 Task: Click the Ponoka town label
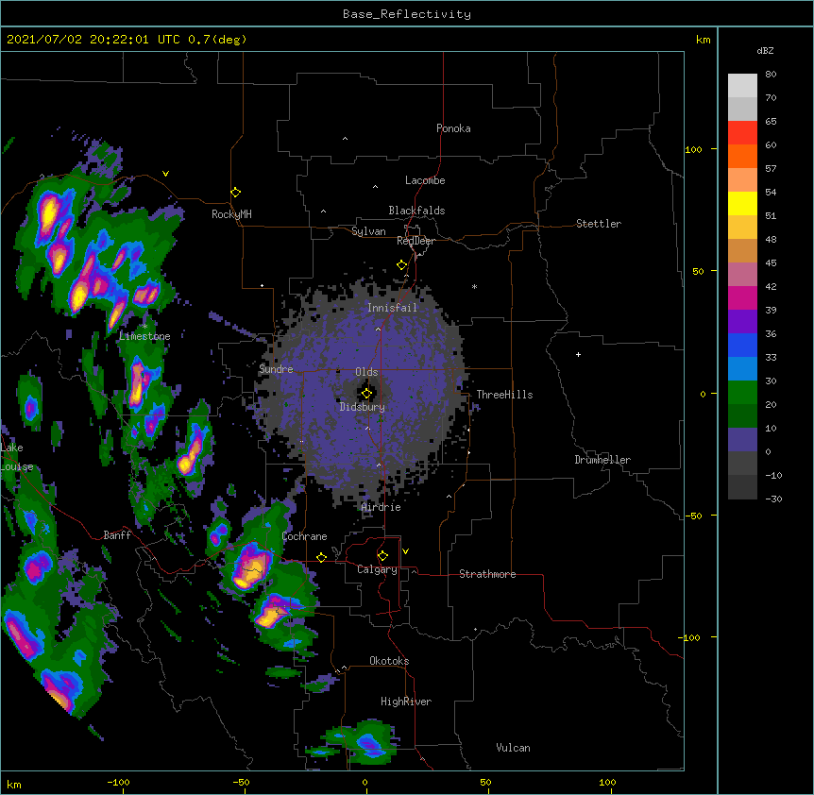(453, 128)
